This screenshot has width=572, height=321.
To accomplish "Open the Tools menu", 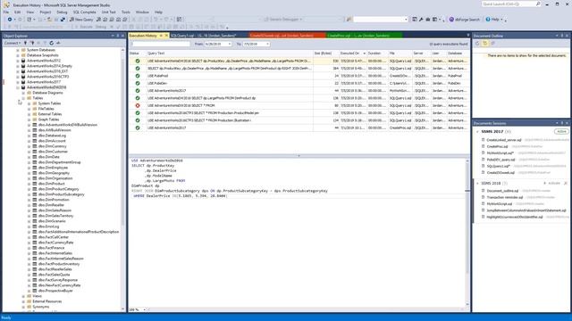I will coord(125,12).
